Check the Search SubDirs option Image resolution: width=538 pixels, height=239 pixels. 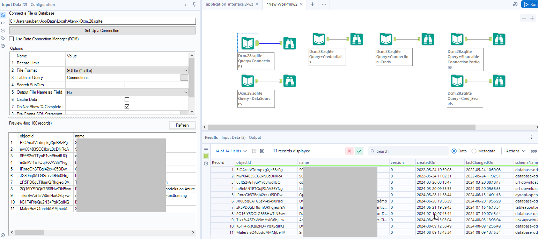(x=127, y=85)
